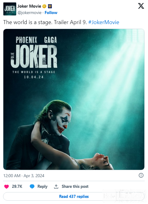Viewport: 148px width, 204px height.
Task: Click the Reply text label
Action: tap(43, 186)
